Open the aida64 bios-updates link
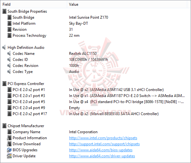 click(101, 150)
